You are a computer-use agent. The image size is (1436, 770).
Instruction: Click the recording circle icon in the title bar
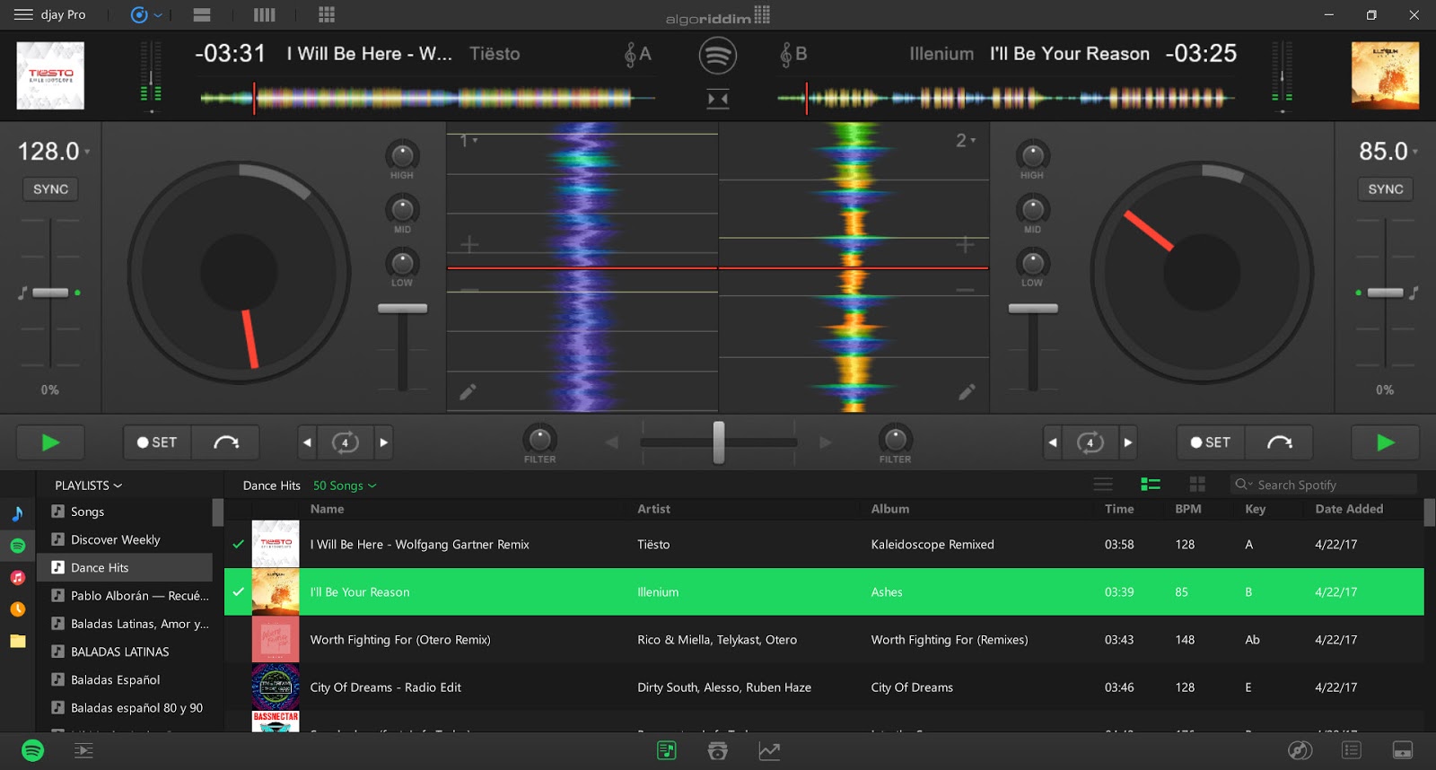click(139, 14)
